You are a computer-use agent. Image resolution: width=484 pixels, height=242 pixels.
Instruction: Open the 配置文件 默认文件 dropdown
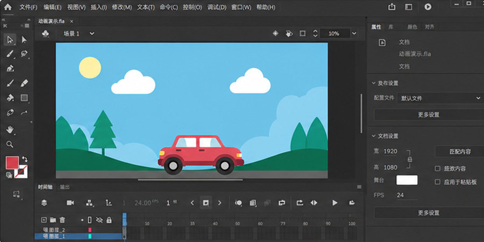pyautogui.click(x=440, y=98)
